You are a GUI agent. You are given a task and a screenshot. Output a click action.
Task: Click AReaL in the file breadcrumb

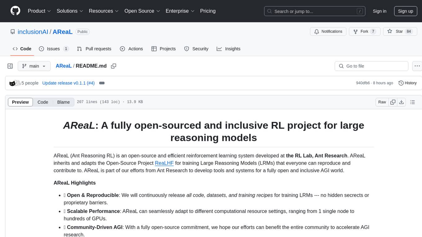pyautogui.click(x=64, y=66)
